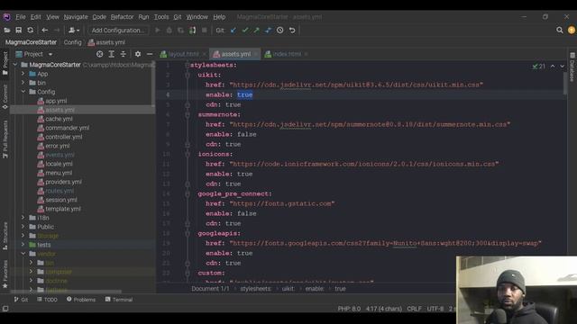The image size is (577, 324).
Task: Click the uikit breadcrumb in editor footer
Action: pos(288,289)
